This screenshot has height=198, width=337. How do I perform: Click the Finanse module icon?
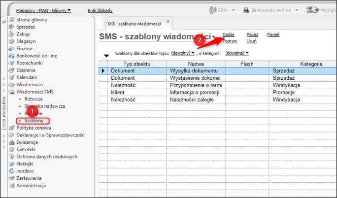(x=11, y=49)
